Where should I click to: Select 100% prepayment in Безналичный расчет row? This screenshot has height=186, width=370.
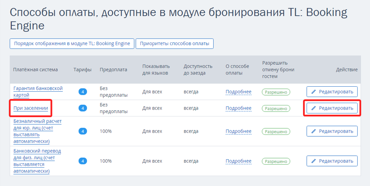pos(106,131)
